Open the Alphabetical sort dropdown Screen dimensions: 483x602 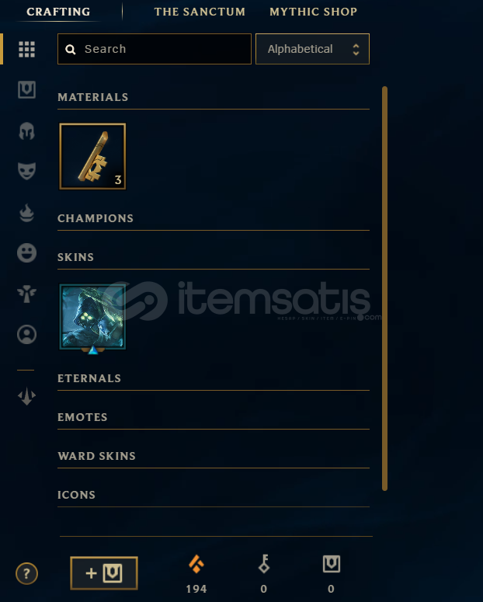[x=312, y=49]
